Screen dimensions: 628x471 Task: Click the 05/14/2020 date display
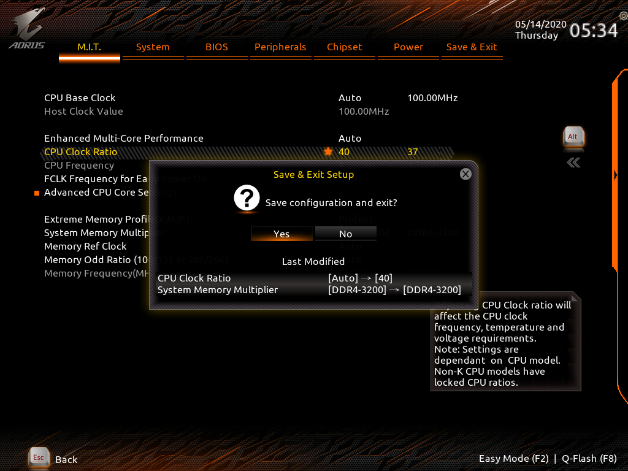[541, 24]
